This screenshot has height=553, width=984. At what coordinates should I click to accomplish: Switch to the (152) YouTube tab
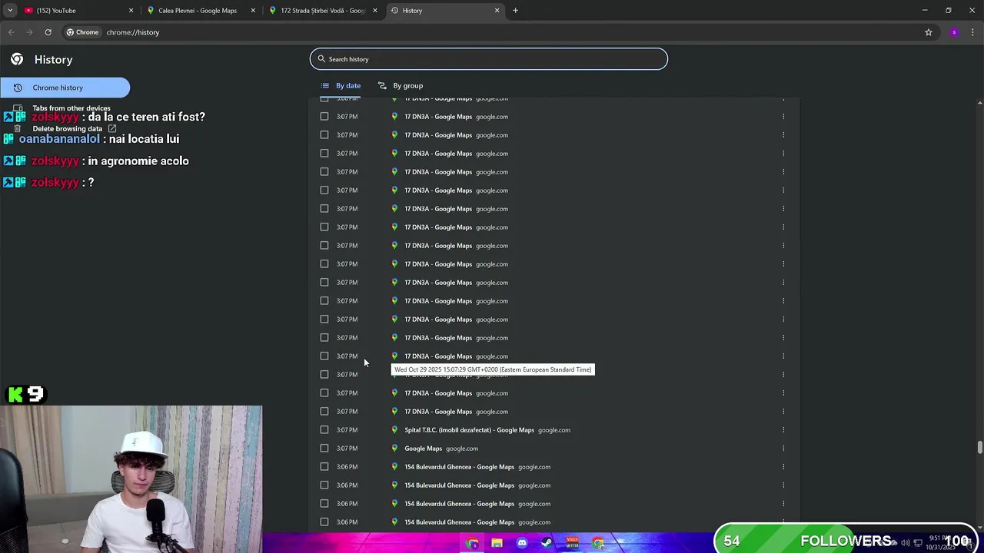[x=77, y=11]
